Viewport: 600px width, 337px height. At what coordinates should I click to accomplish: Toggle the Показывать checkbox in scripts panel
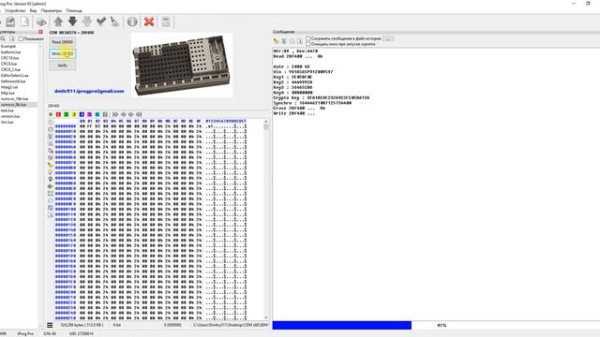(x=21, y=38)
